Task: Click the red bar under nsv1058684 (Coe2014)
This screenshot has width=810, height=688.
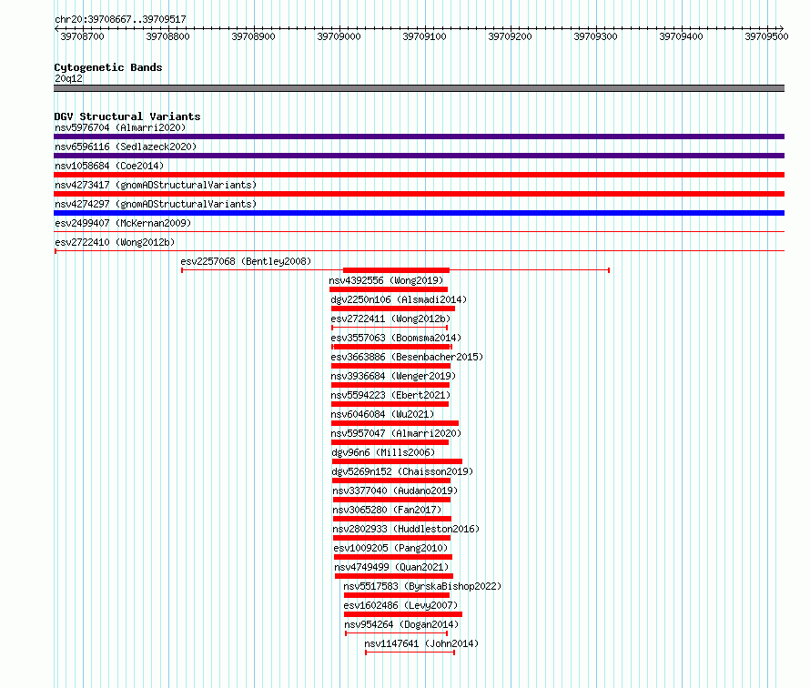Action: pyautogui.click(x=419, y=175)
